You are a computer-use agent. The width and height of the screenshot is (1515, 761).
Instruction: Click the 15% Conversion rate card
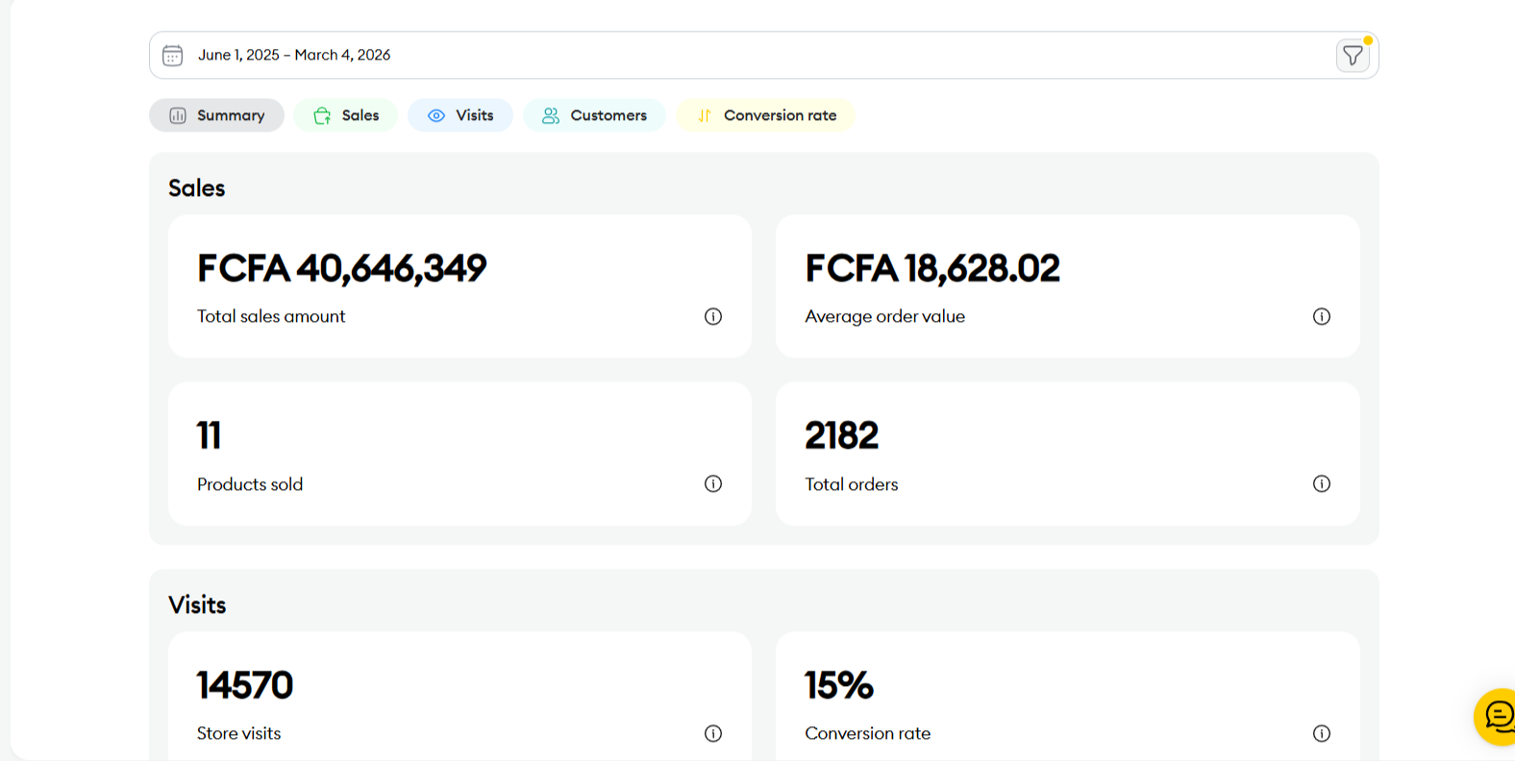tap(1067, 697)
